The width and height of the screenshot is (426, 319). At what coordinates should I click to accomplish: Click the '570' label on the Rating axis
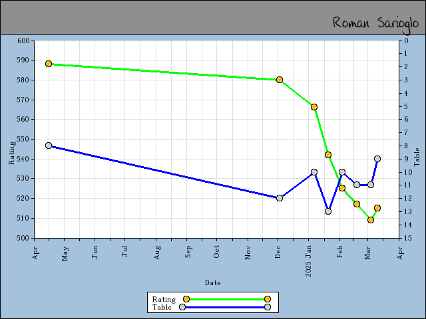tap(23, 100)
